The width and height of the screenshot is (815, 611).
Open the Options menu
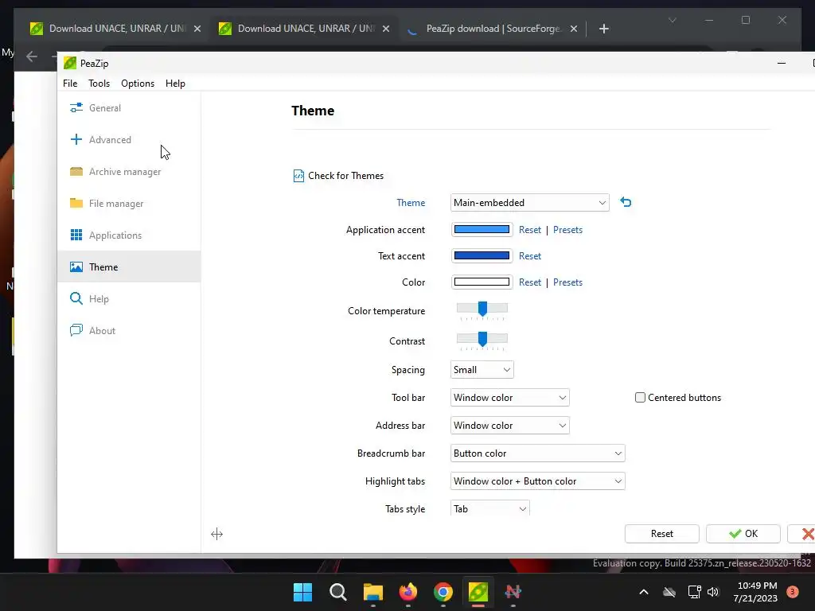(x=138, y=83)
